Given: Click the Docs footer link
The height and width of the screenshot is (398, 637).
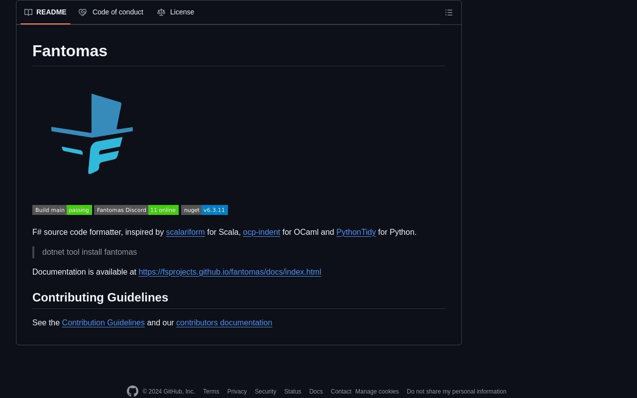Looking at the screenshot, I should (316, 392).
